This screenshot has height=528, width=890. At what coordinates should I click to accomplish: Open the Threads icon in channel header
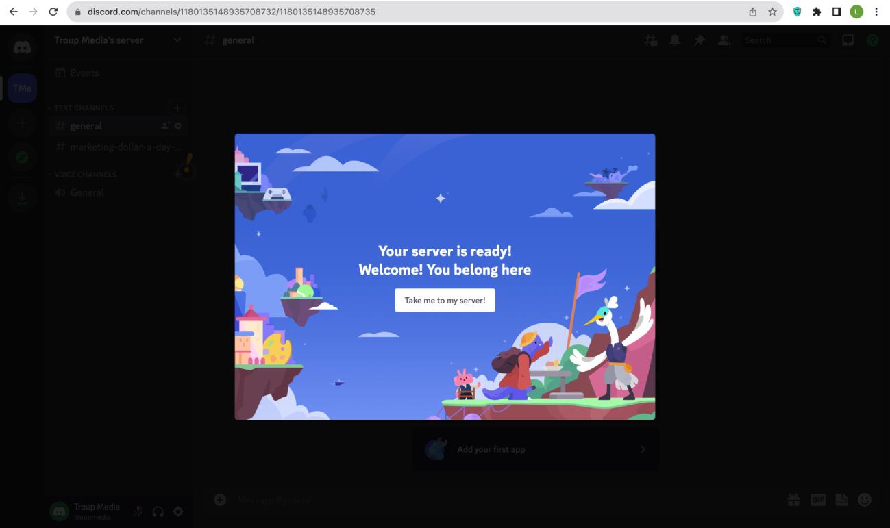(652, 40)
